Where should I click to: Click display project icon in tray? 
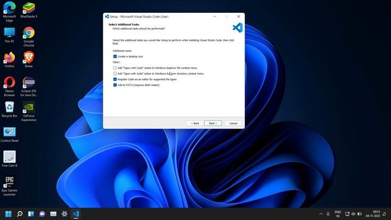coord(347,214)
